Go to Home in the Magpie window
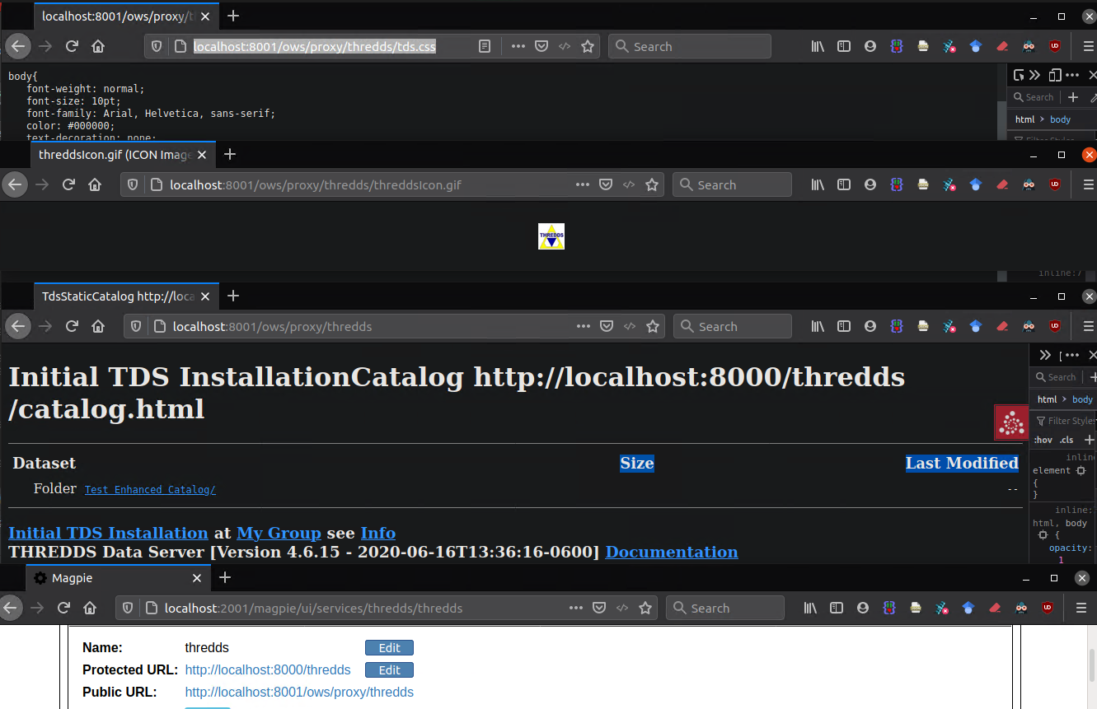 point(90,609)
